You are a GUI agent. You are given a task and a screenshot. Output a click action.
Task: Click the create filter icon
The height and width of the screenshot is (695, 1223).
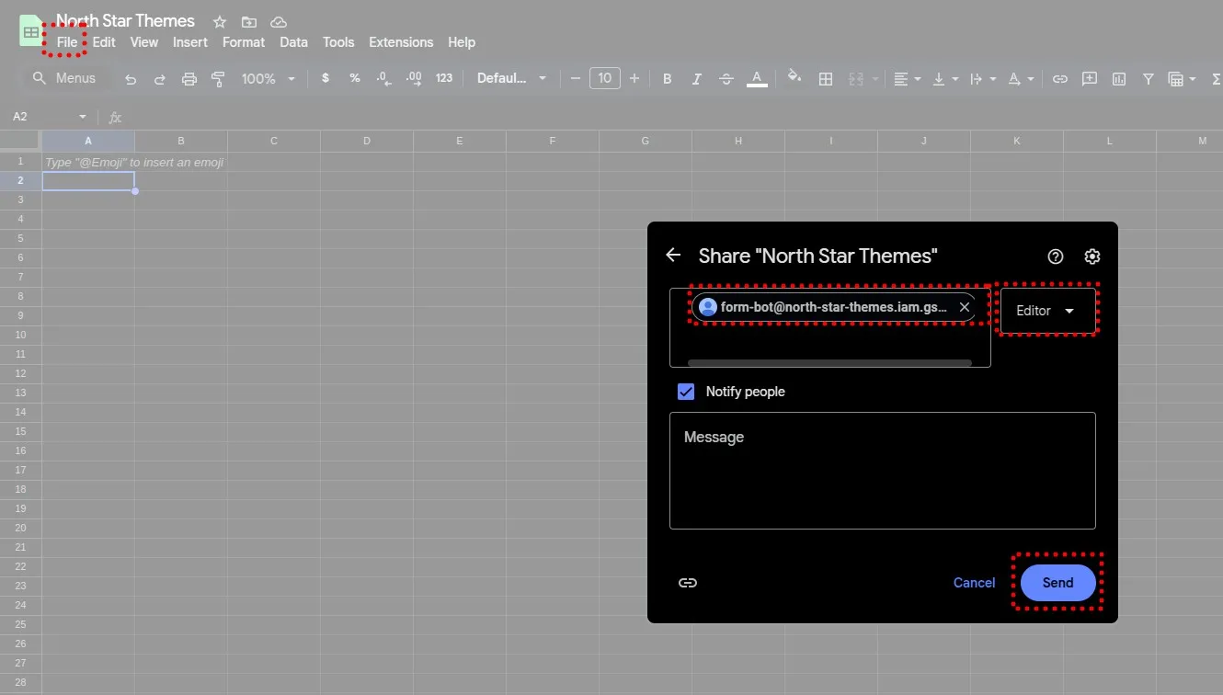(x=1149, y=79)
